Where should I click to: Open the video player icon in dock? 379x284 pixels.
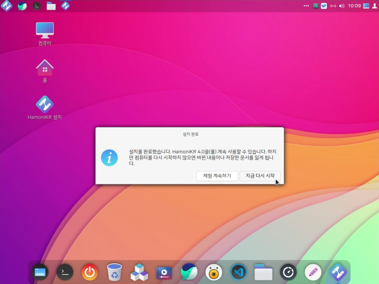pos(164,272)
